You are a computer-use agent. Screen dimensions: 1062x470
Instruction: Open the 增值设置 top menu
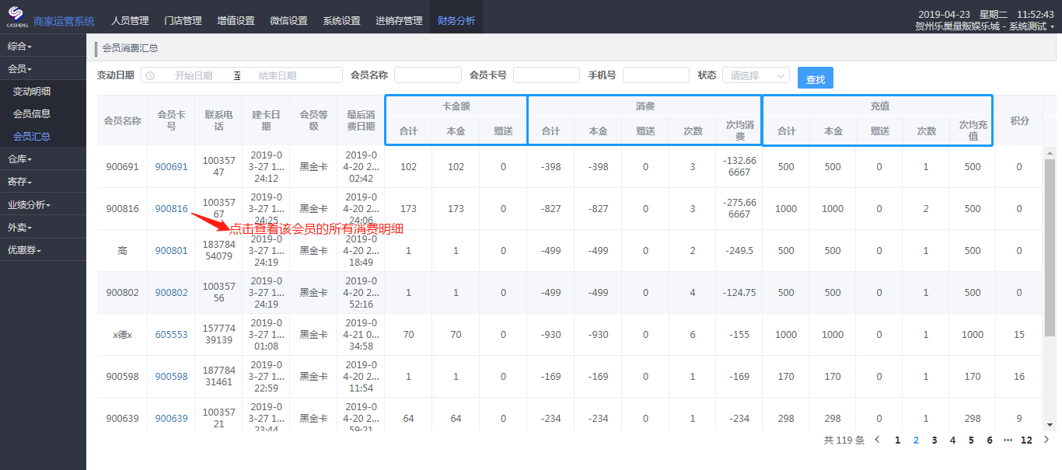(236, 21)
